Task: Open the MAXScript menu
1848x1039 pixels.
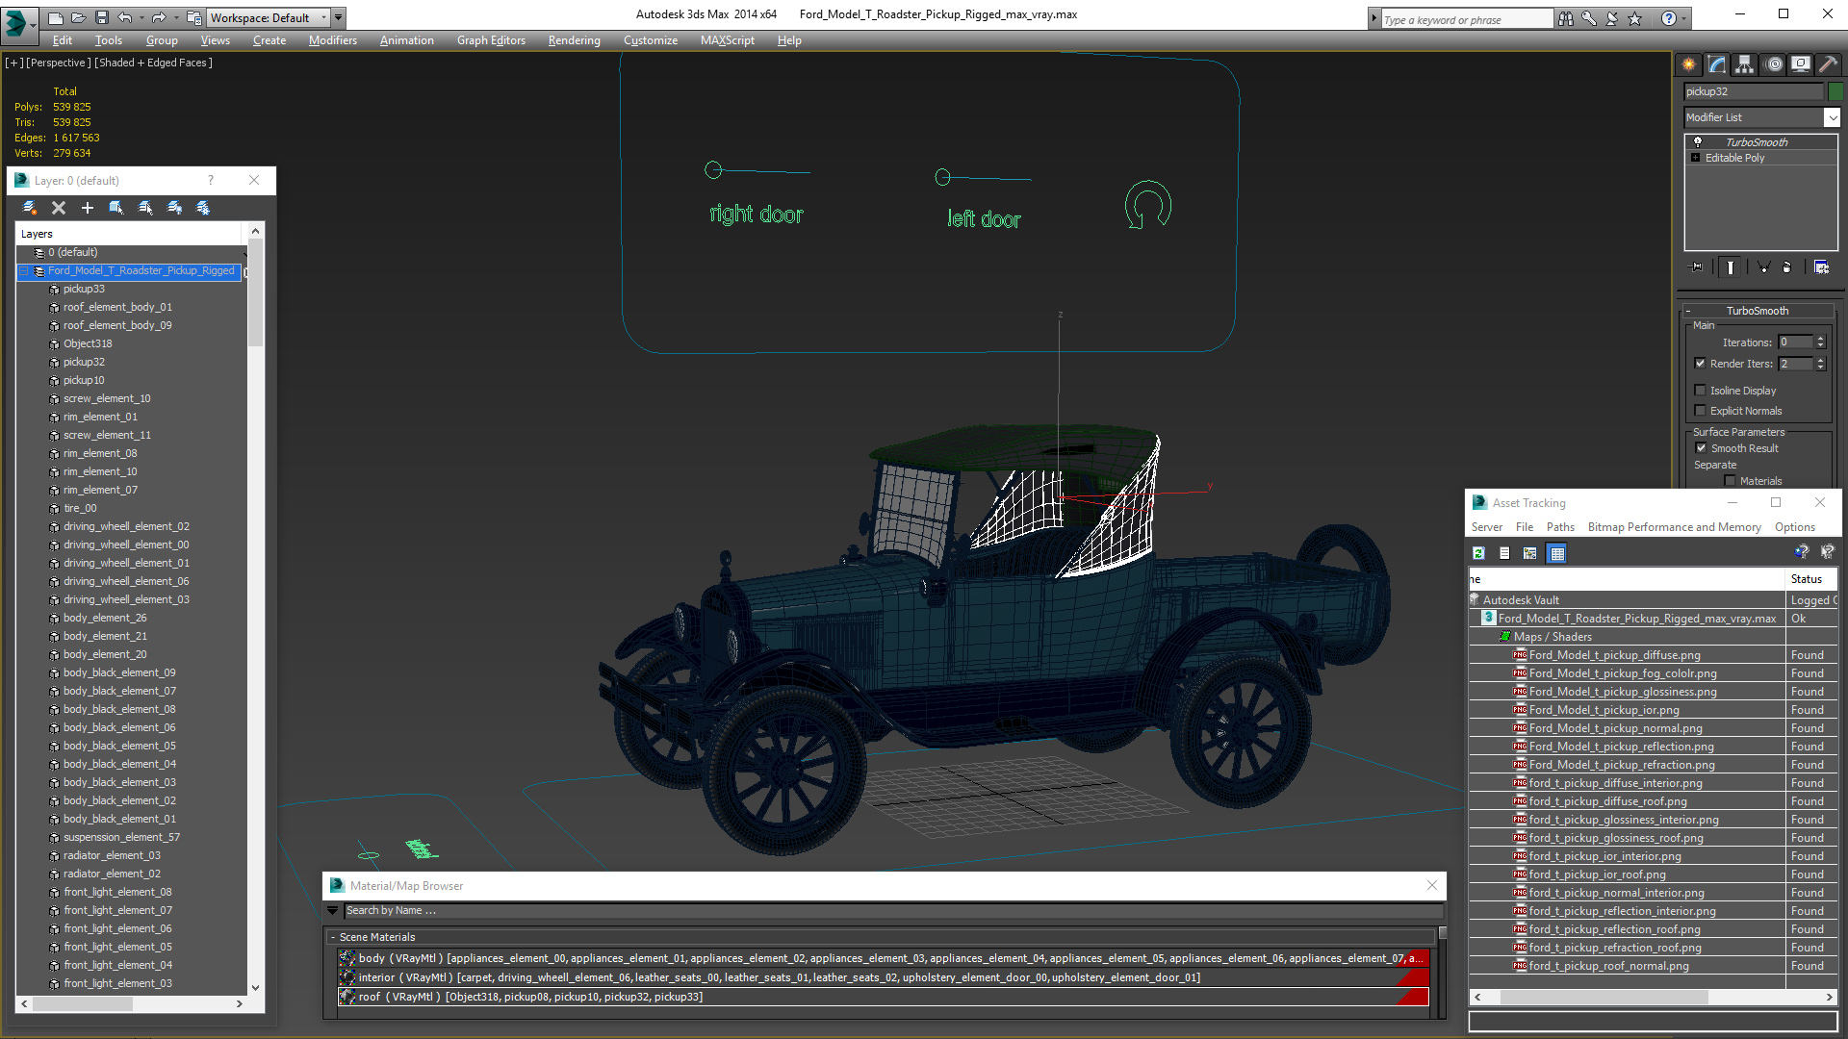Action: (727, 40)
